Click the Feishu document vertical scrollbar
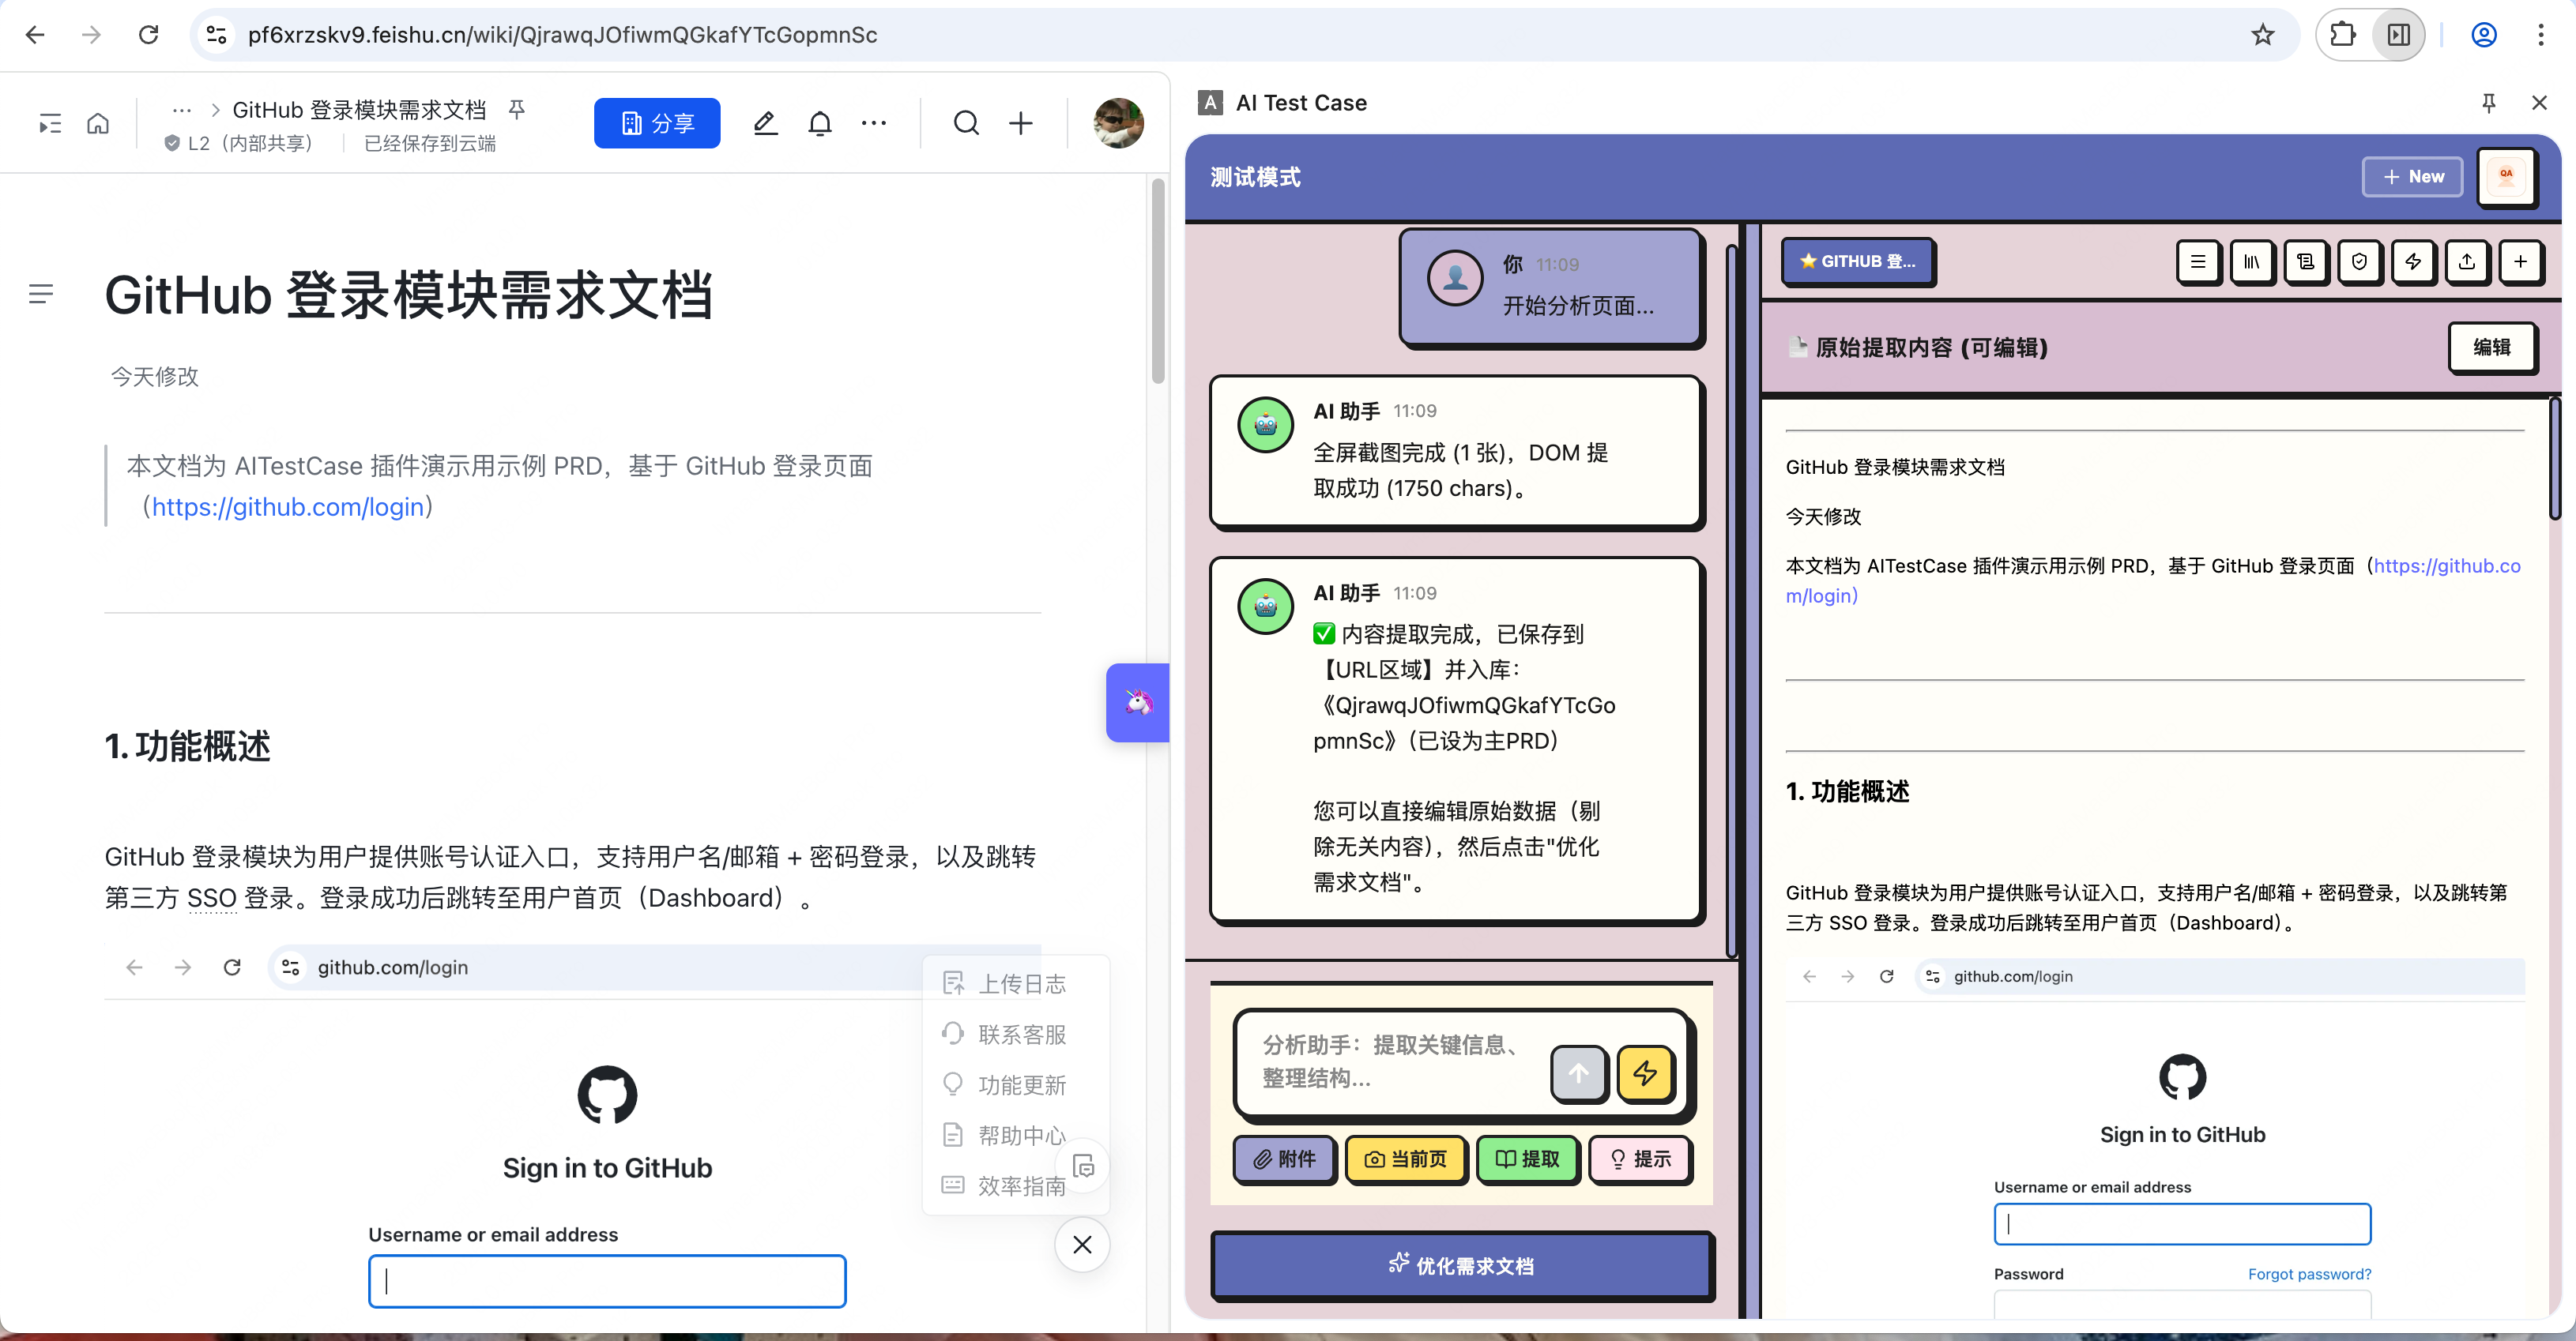This screenshot has height=1341, width=2576. (1158, 282)
